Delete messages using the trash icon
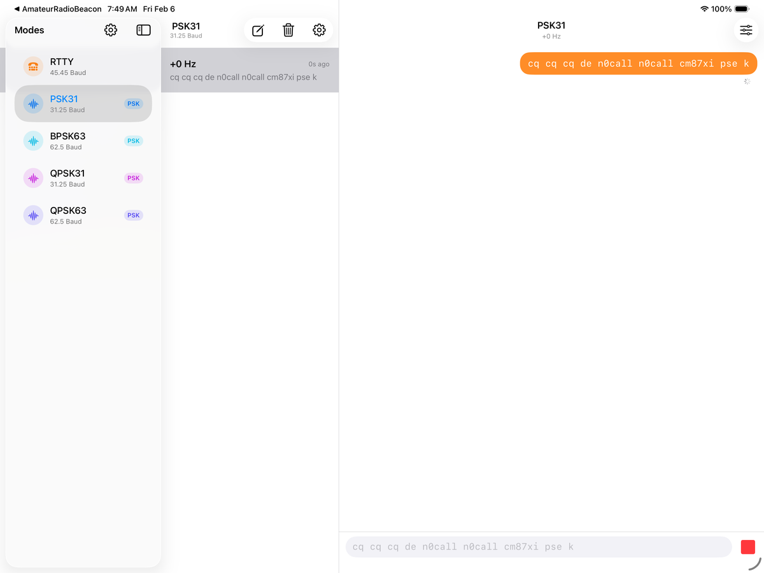The height and width of the screenshot is (573, 764). 288,31
